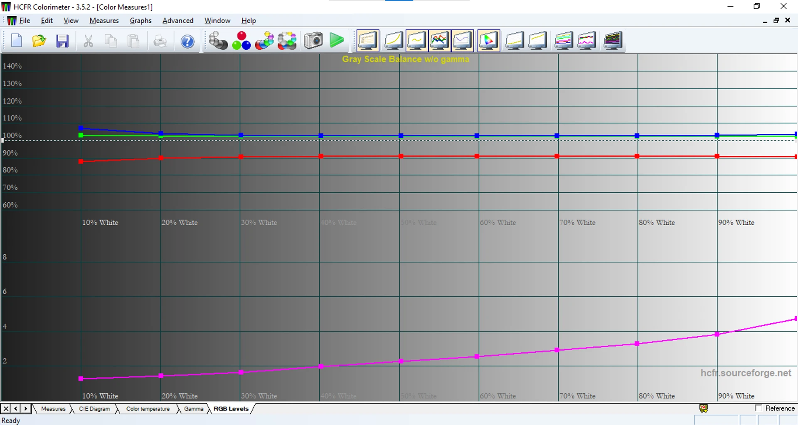Viewport: 798px width, 425px height.
Task: Measure secondary colors icon
Action: (x=264, y=41)
